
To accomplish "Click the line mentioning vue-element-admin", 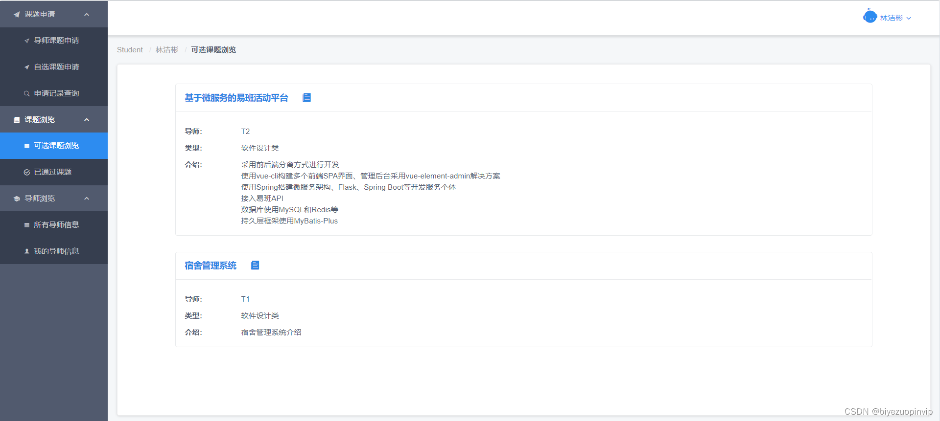I will pyautogui.click(x=371, y=176).
